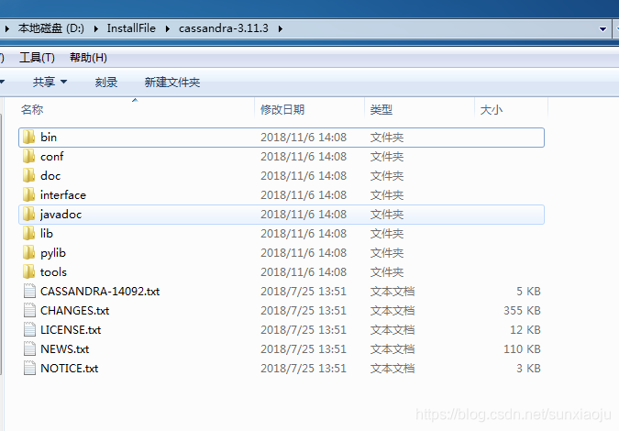Click the modified date of tools folder
619x431 pixels.
[304, 272]
